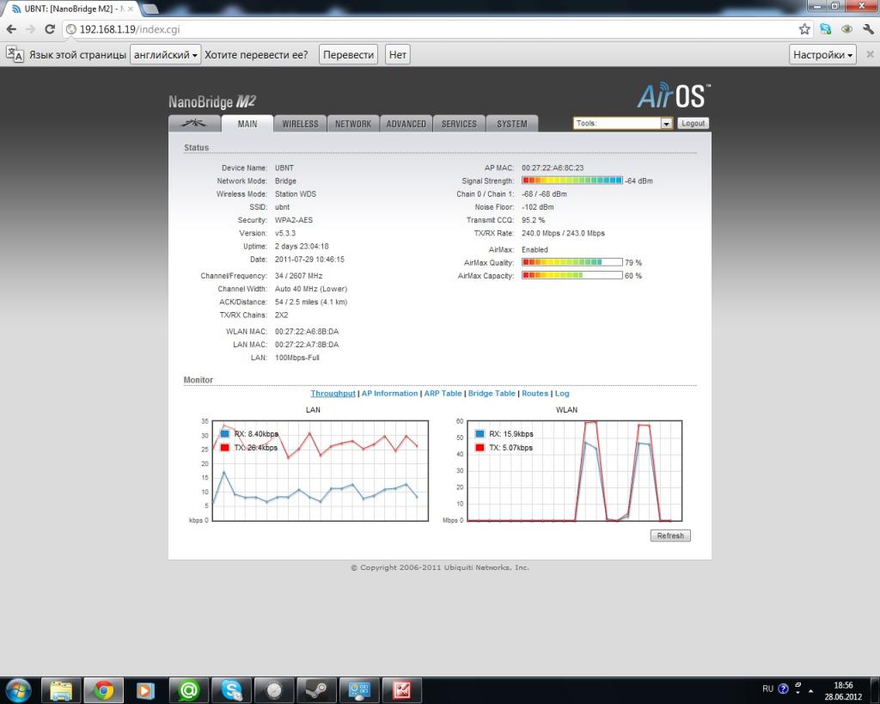Switch to the NETWORK tab
Viewport: 880px width, 704px height.
tap(353, 124)
